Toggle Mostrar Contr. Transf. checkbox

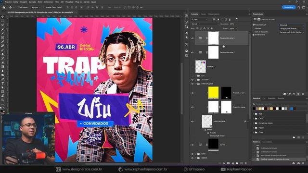44,8
